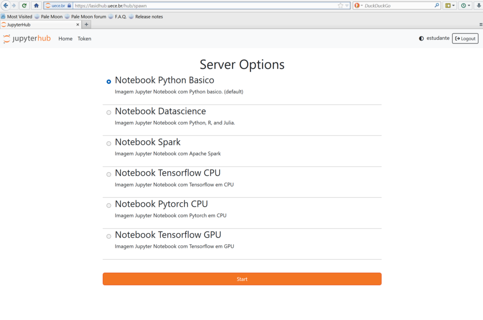
Task: Select Notebook Python Basico radio button
Action: point(109,82)
